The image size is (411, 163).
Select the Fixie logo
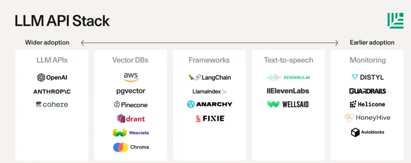pos(209,119)
